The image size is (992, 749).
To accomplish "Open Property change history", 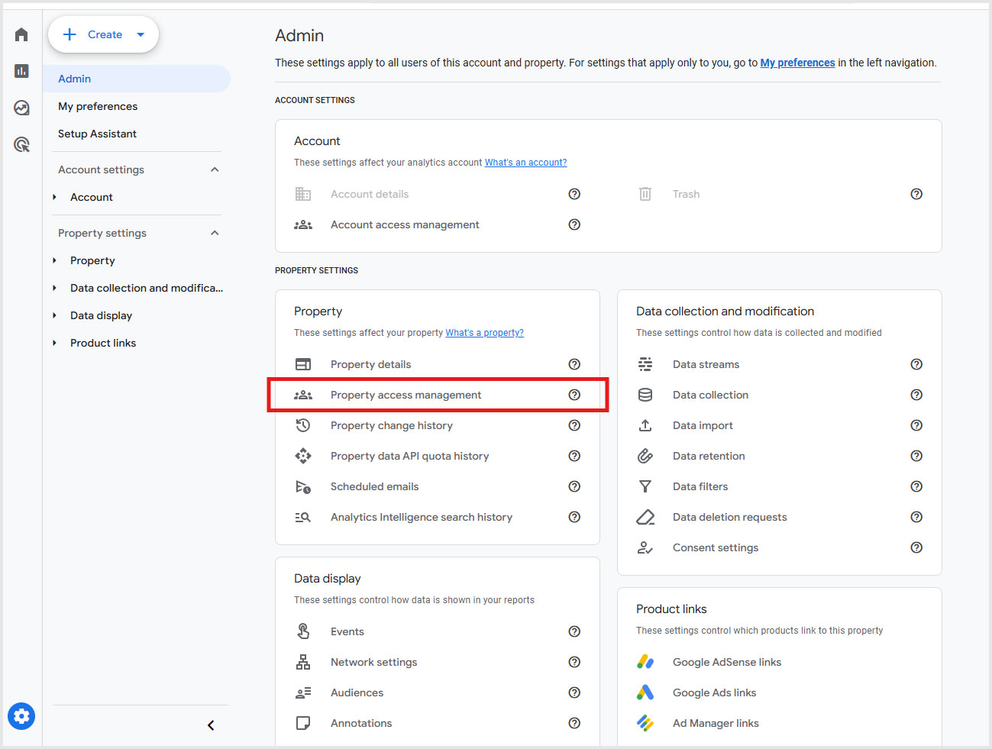I will pyautogui.click(x=391, y=425).
